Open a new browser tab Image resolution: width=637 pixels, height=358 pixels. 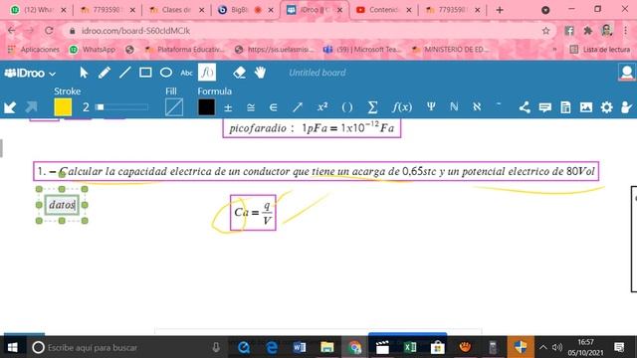point(500,10)
